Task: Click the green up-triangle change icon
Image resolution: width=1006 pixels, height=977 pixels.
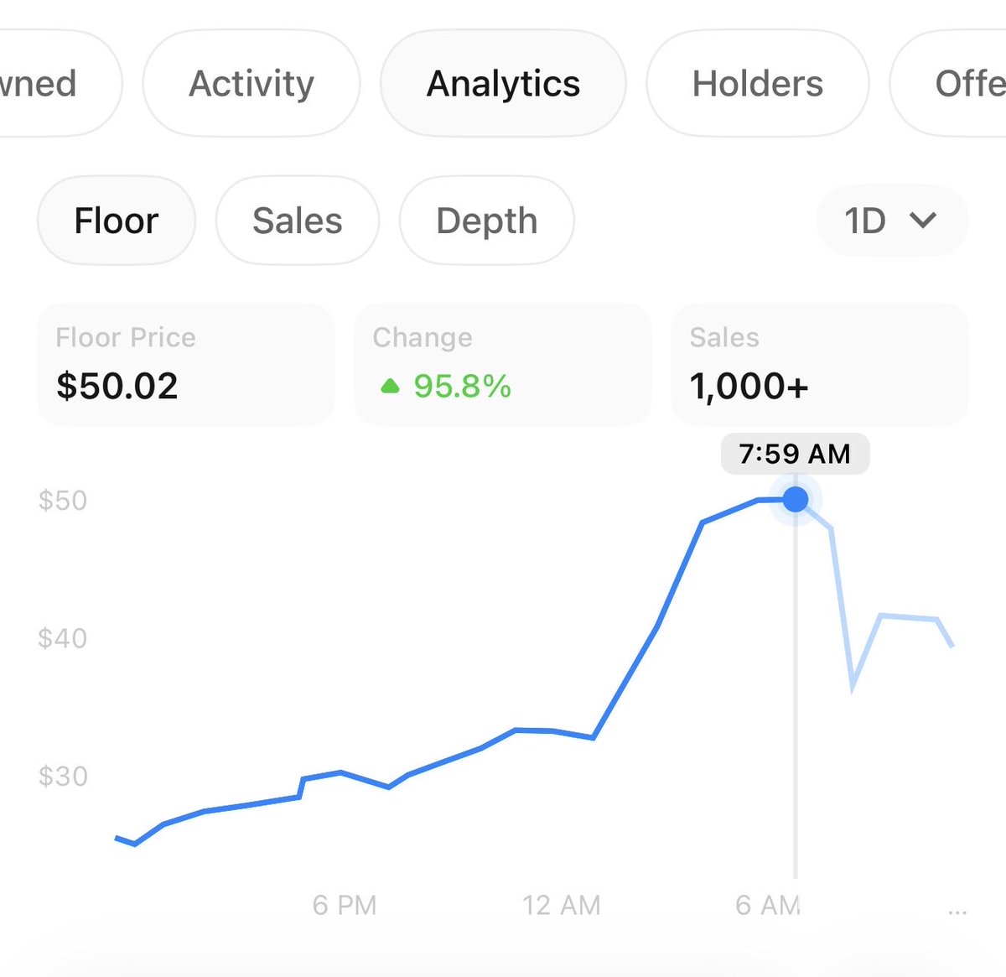Action: 390,387
